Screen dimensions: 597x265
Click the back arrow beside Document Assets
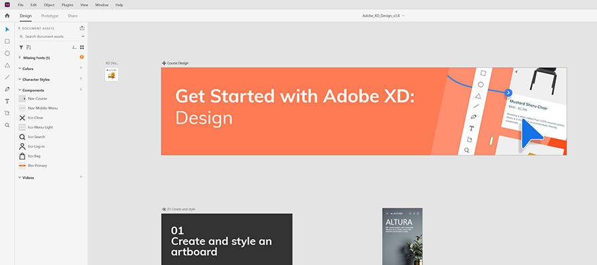pyautogui.click(x=19, y=28)
